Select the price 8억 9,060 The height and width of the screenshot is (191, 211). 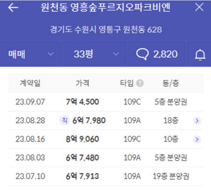(82, 139)
